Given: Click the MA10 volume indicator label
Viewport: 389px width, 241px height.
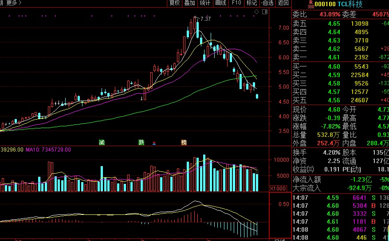Looking at the screenshot, I should click(x=48, y=150).
